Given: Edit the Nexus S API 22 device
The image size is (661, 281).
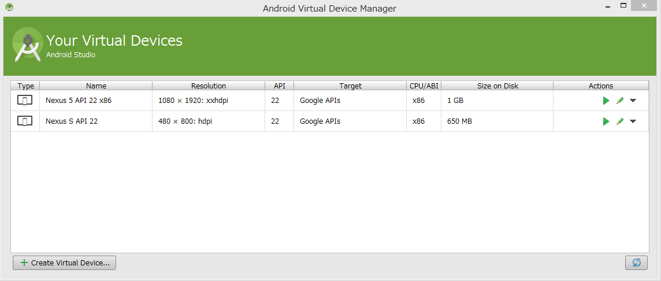Looking at the screenshot, I should coord(619,121).
